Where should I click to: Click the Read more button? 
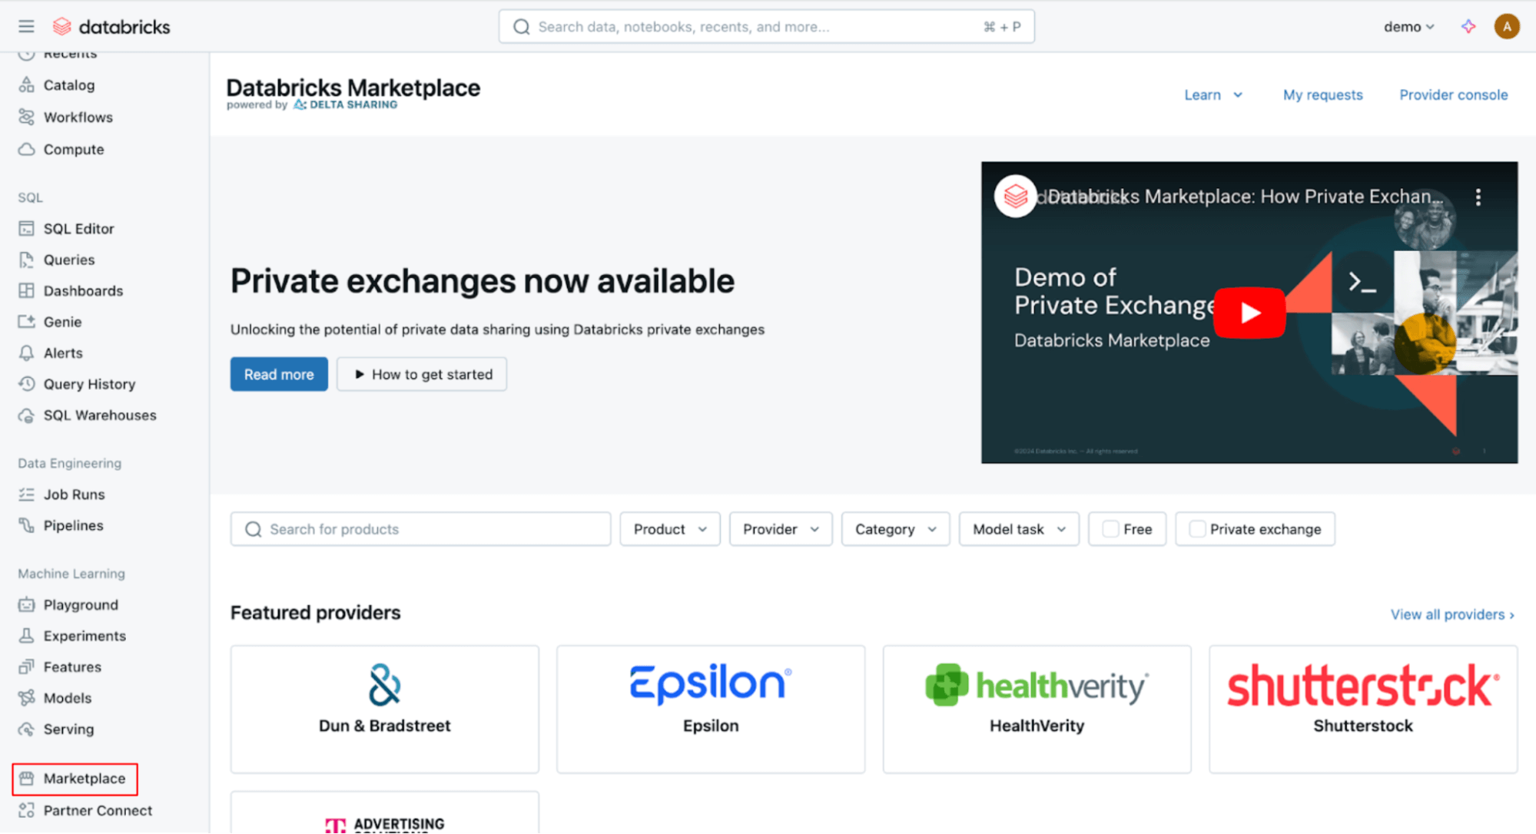point(278,374)
